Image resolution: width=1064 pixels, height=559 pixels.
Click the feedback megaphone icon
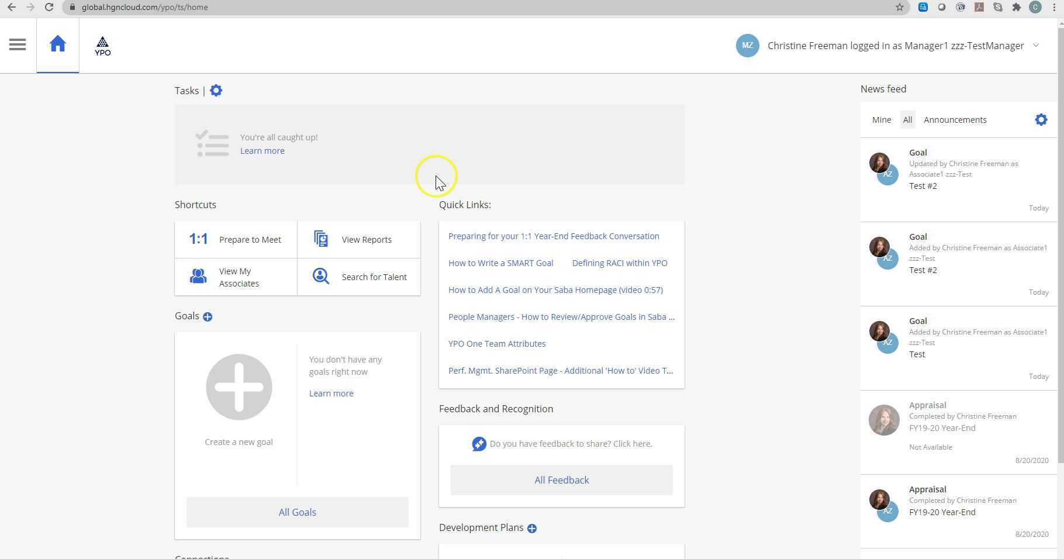point(479,443)
